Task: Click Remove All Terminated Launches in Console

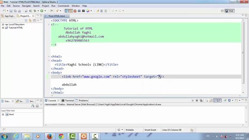Action: pos(201,100)
